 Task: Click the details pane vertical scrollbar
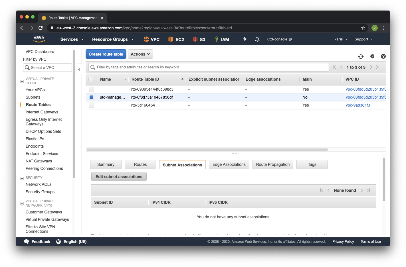[384, 180]
